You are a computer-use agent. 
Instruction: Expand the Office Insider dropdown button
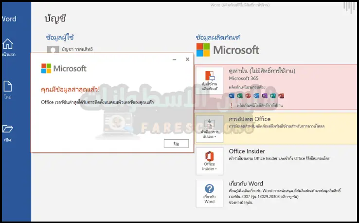(210, 161)
